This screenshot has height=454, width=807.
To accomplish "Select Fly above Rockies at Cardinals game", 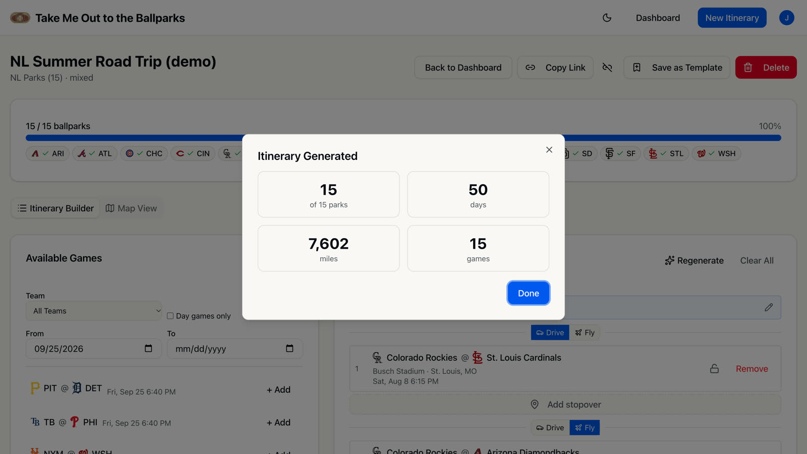I will point(585,332).
